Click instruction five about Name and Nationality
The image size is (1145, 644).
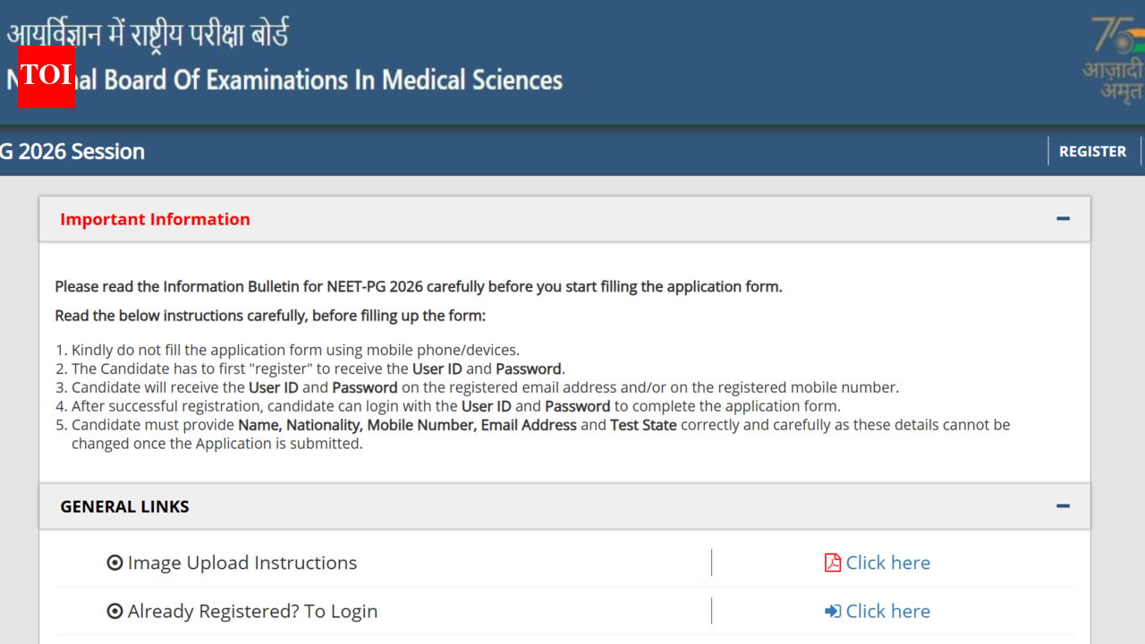(x=541, y=434)
